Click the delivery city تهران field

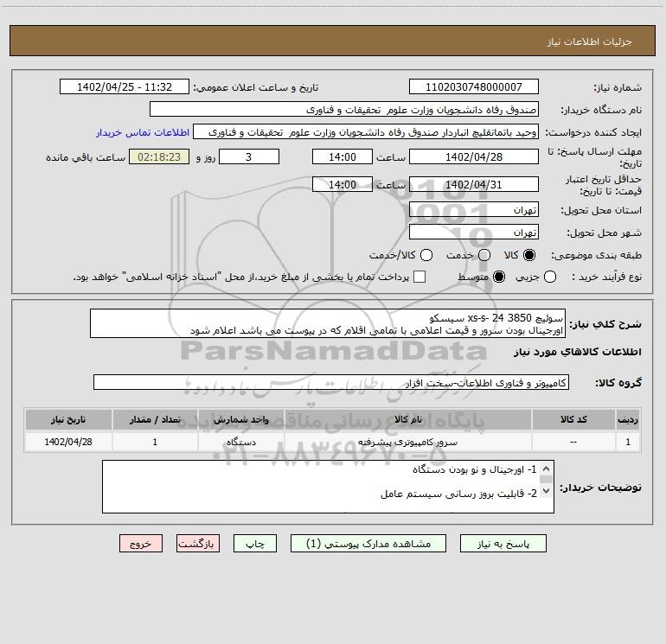pyautogui.click(x=474, y=232)
